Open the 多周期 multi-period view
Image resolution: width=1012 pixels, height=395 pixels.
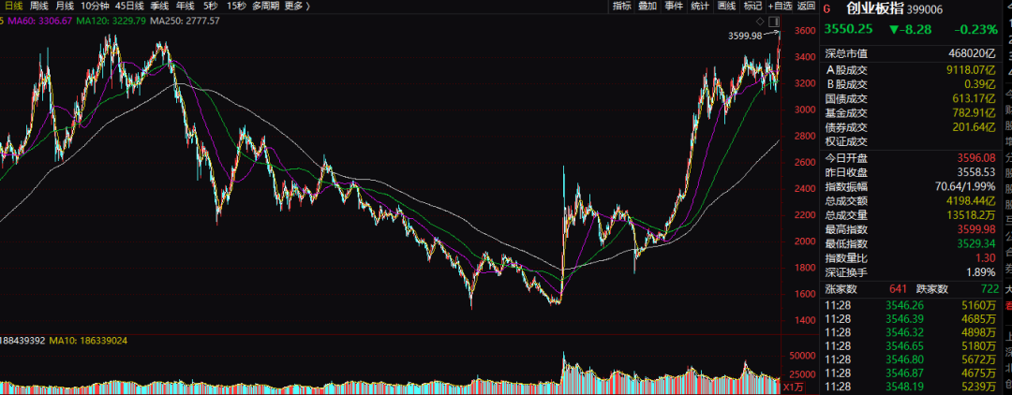pos(265,6)
